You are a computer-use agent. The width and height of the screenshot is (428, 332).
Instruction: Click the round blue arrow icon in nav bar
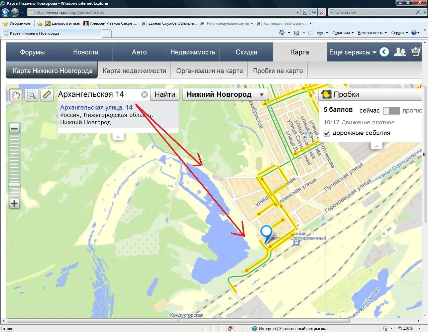384,52
